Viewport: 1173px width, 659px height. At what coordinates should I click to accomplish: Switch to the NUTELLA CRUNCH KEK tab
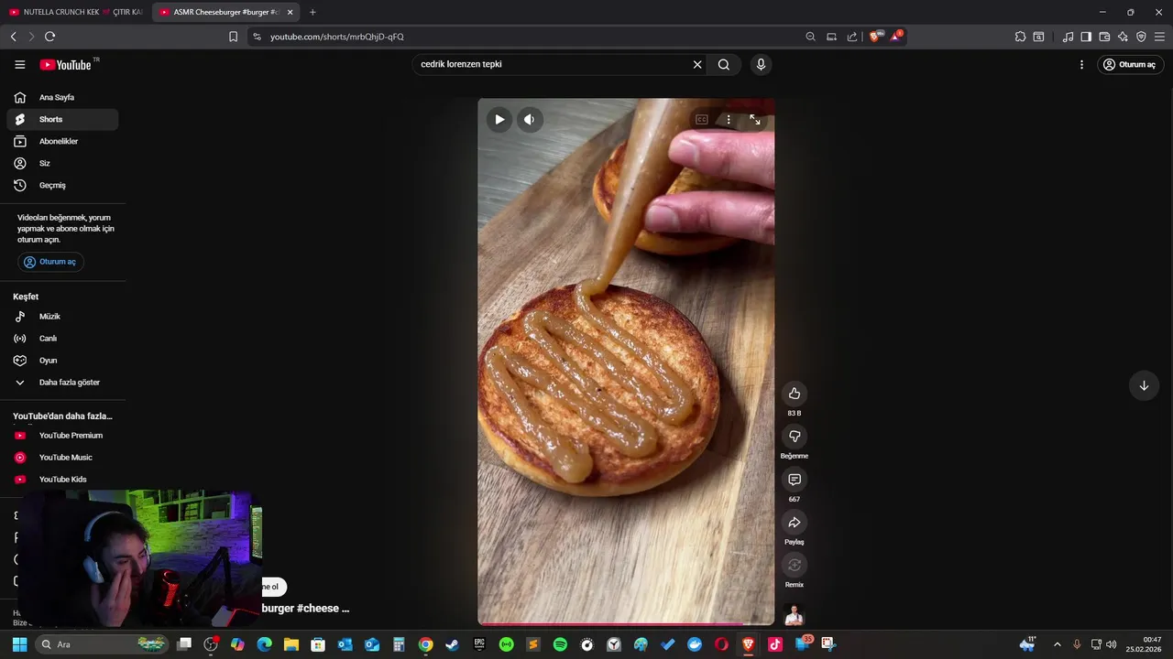coord(75,12)
